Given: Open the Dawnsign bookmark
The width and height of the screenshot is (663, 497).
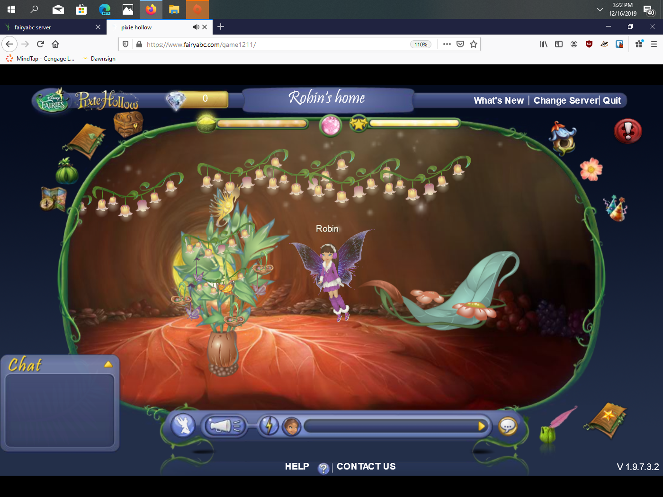Looking at the screenshot, I should pos(103,59).
